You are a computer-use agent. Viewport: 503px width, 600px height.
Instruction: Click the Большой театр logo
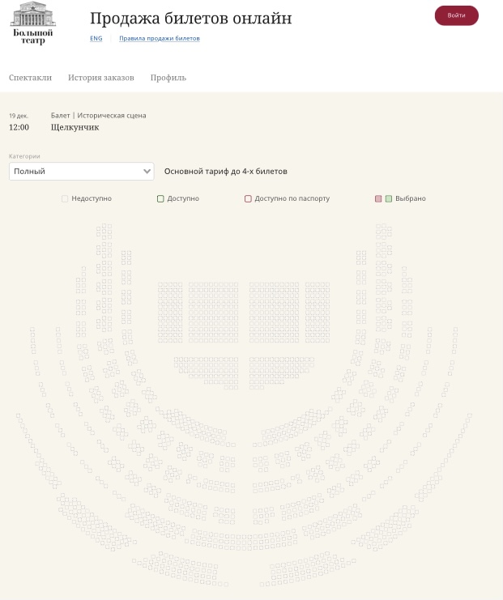(x=33, y=23)
